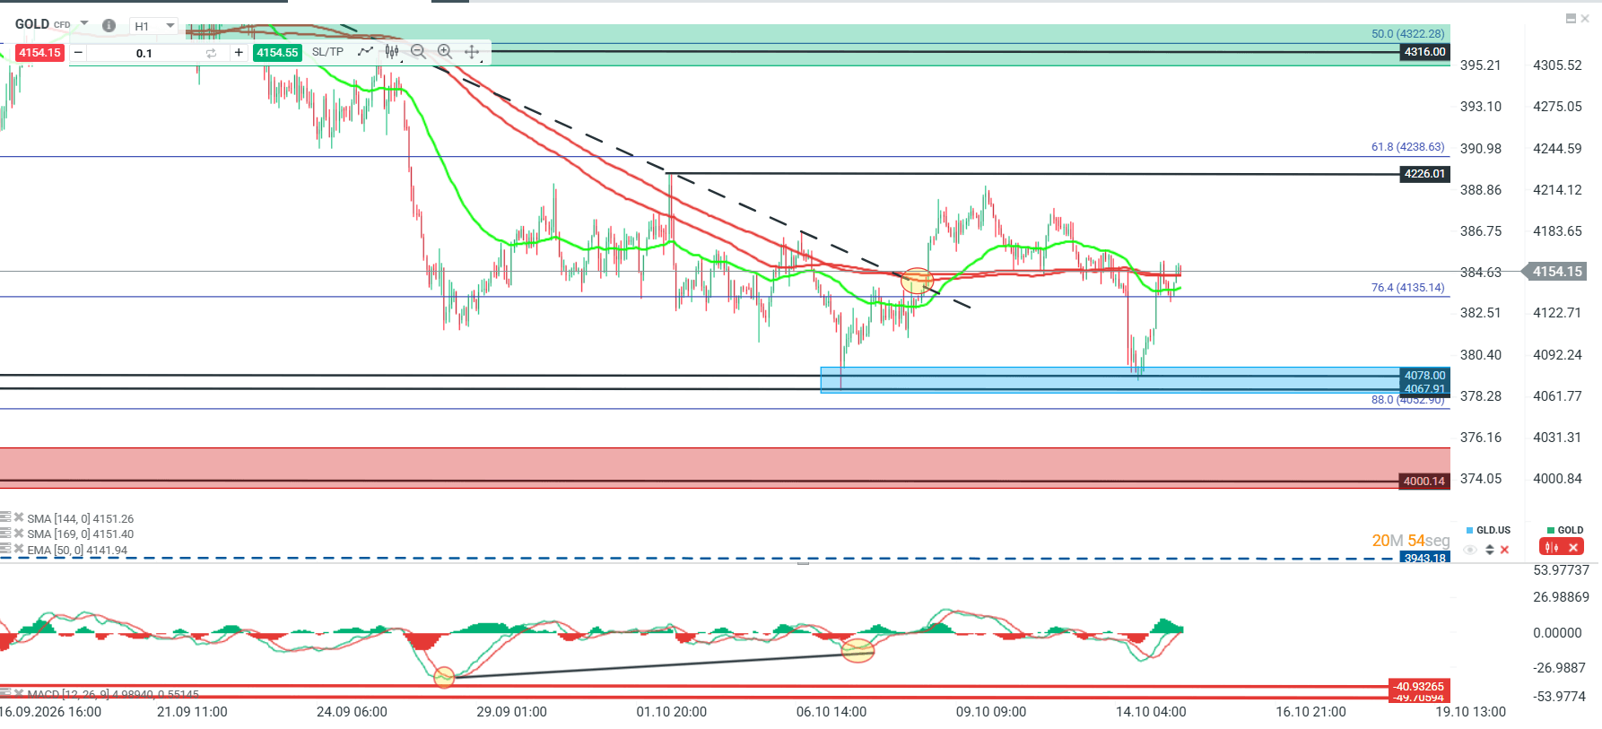
Task: Select the 4000.14 price level label
Action: [1425, 482]
